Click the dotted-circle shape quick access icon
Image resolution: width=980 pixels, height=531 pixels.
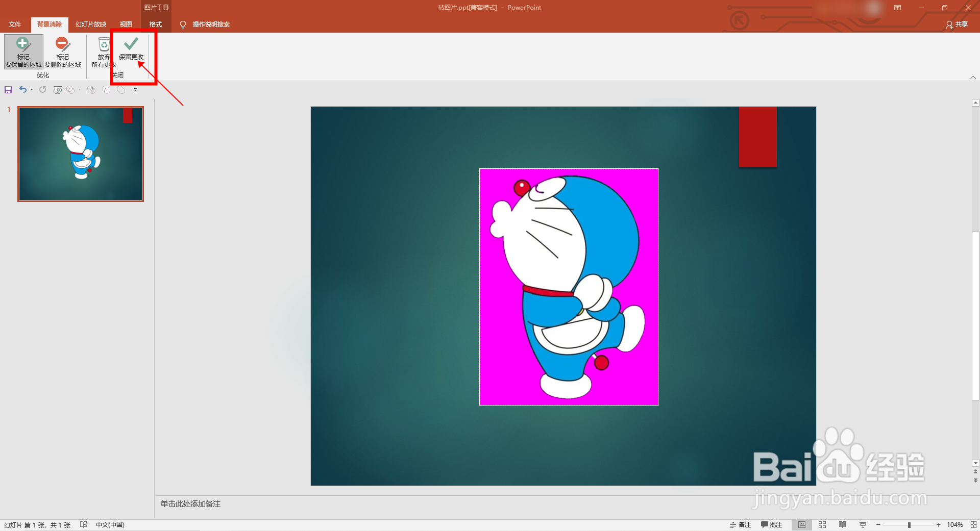pos(106,90)
